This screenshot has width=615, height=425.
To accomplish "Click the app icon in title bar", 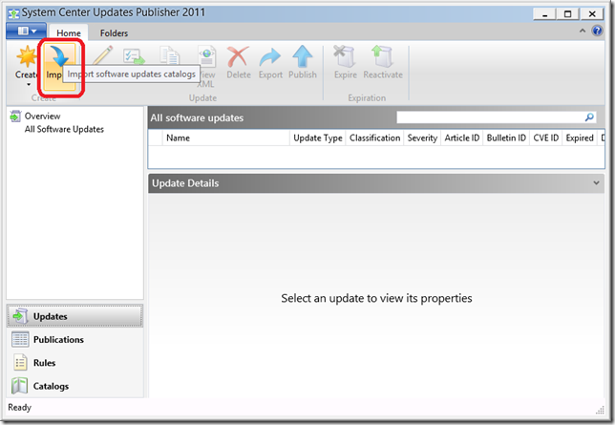I will pyautogui.click(x=13, y=13).
